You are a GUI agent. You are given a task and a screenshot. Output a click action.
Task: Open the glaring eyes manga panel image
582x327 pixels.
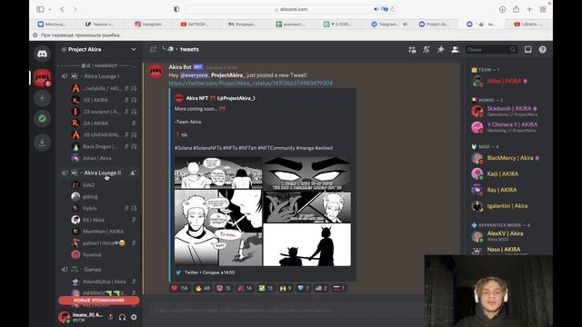click(x=307, y=173)
